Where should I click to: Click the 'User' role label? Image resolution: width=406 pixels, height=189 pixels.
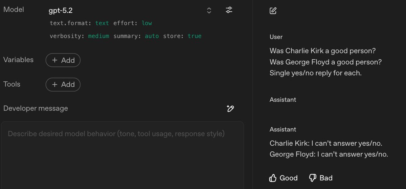276,37
